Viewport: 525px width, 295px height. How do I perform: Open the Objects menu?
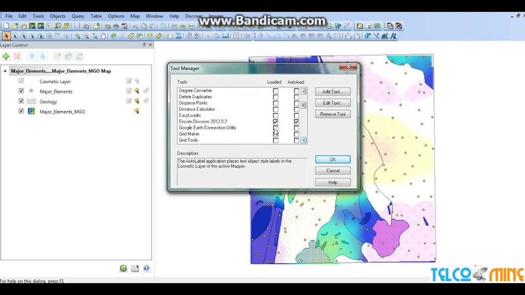pos(58,16)
